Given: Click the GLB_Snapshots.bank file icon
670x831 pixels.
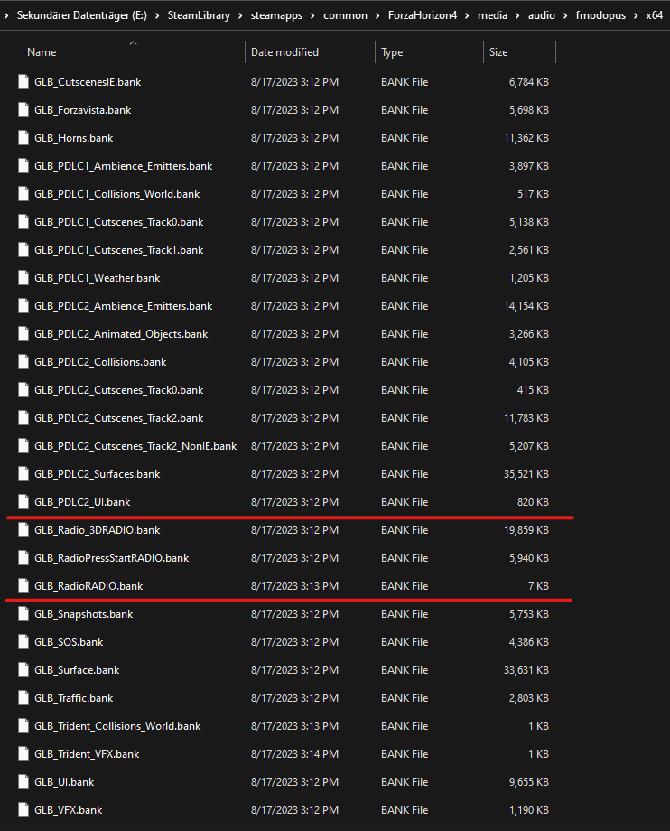Looking at the screenshot, I should coord(23,614).
